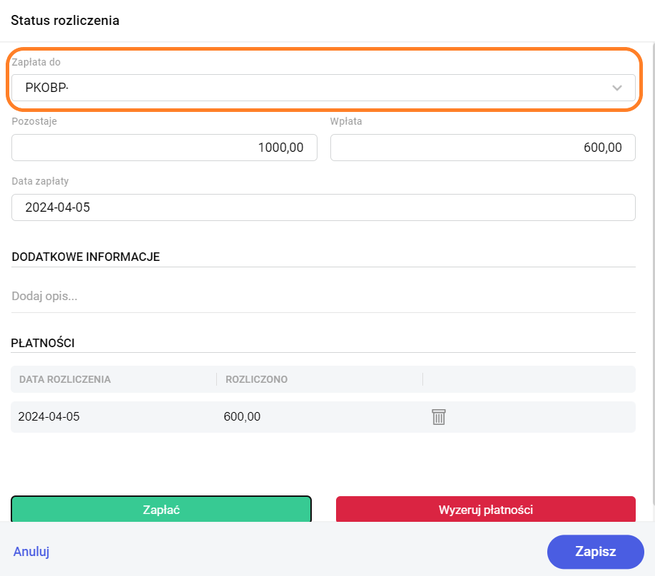This screenshot has height=576, width=655.
Task: Save changes with the Zapisz button
Action: click(595, 551)
